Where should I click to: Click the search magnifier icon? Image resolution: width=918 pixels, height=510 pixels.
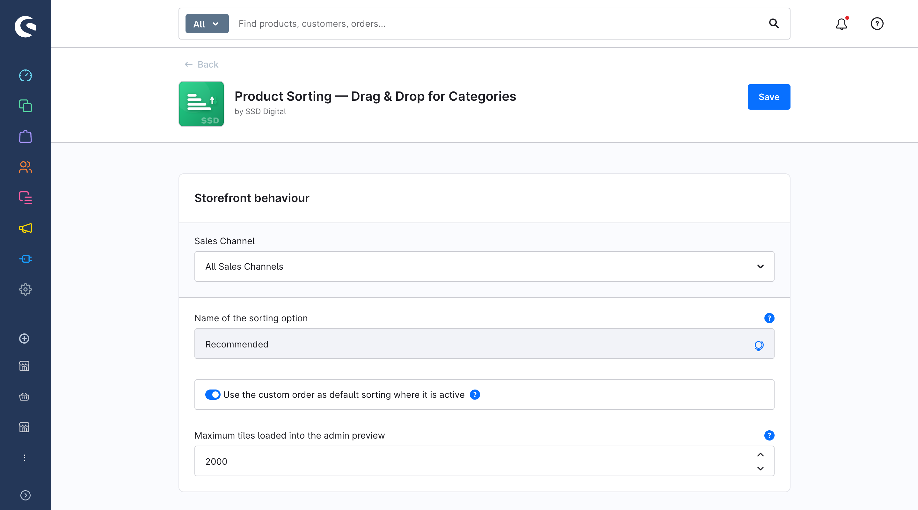774,24
